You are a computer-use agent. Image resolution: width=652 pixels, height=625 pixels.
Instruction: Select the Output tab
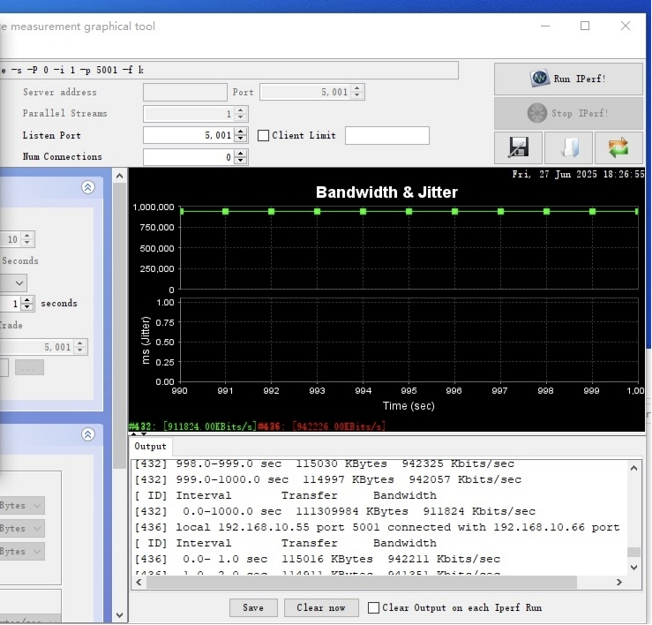[151, 447]
